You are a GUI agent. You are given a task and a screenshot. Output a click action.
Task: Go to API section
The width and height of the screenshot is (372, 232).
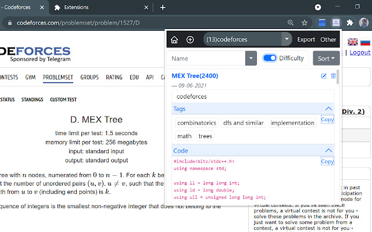pos(150,77)
